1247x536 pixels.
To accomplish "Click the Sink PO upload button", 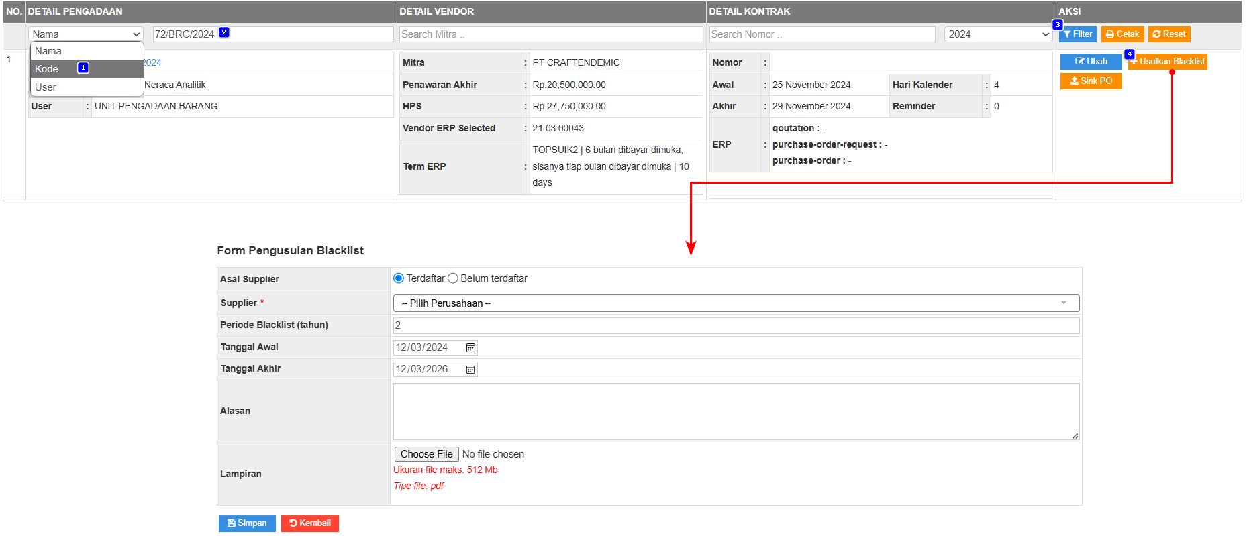I will 1091,81.
